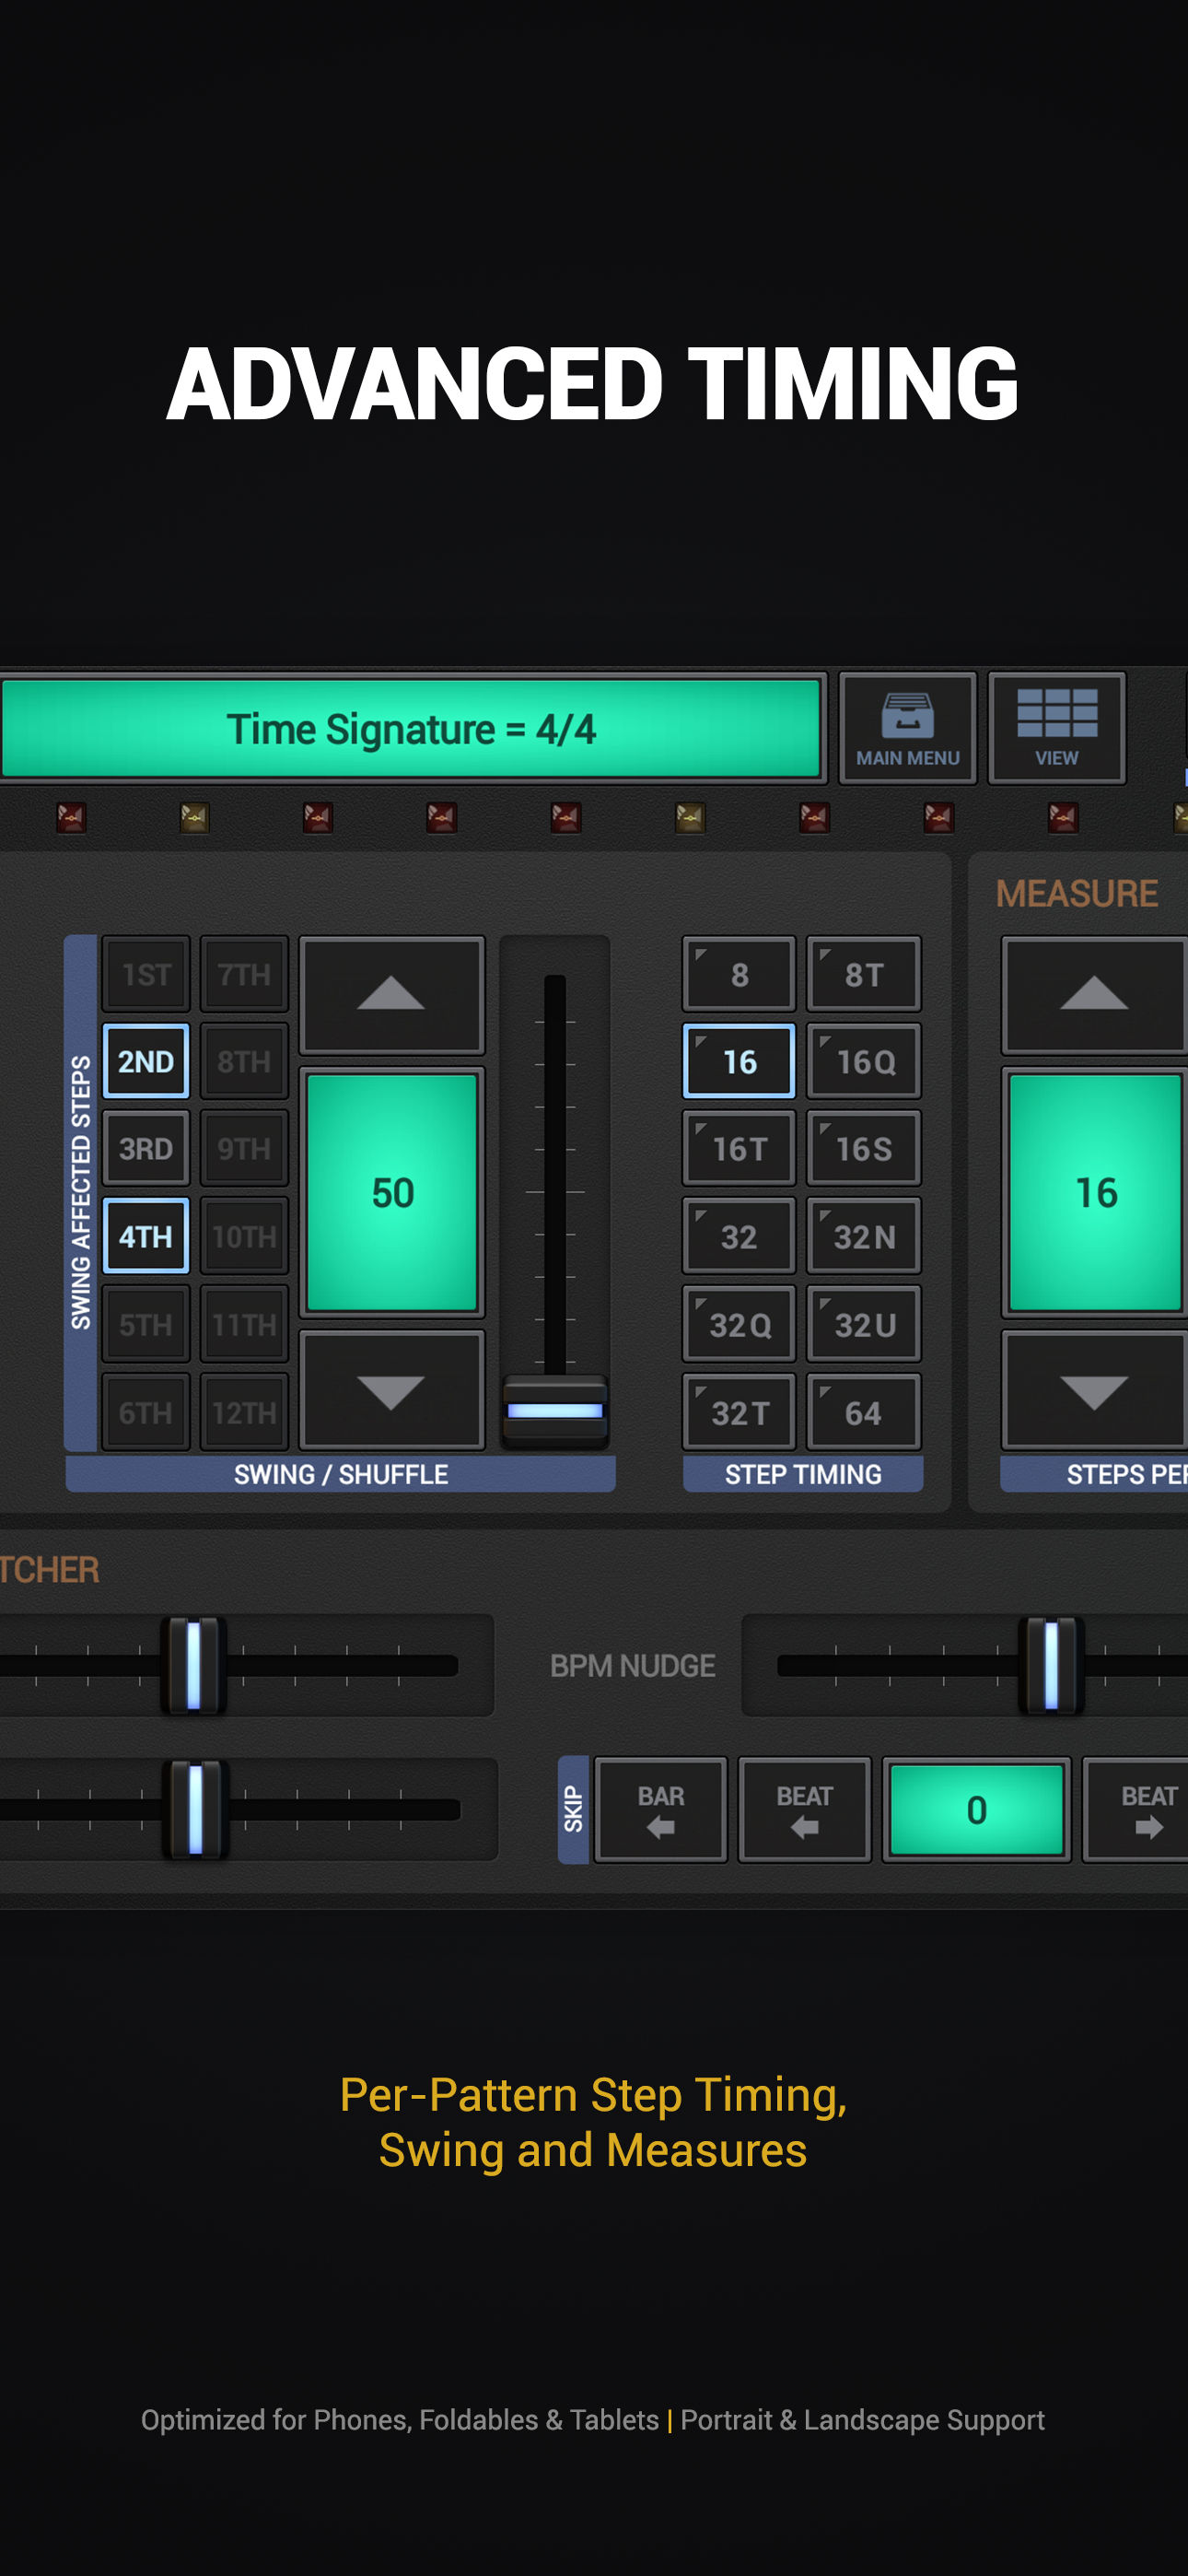Click the SKIP label
This screenshot has width=1188, height=2576.
tap(573, 1809)
